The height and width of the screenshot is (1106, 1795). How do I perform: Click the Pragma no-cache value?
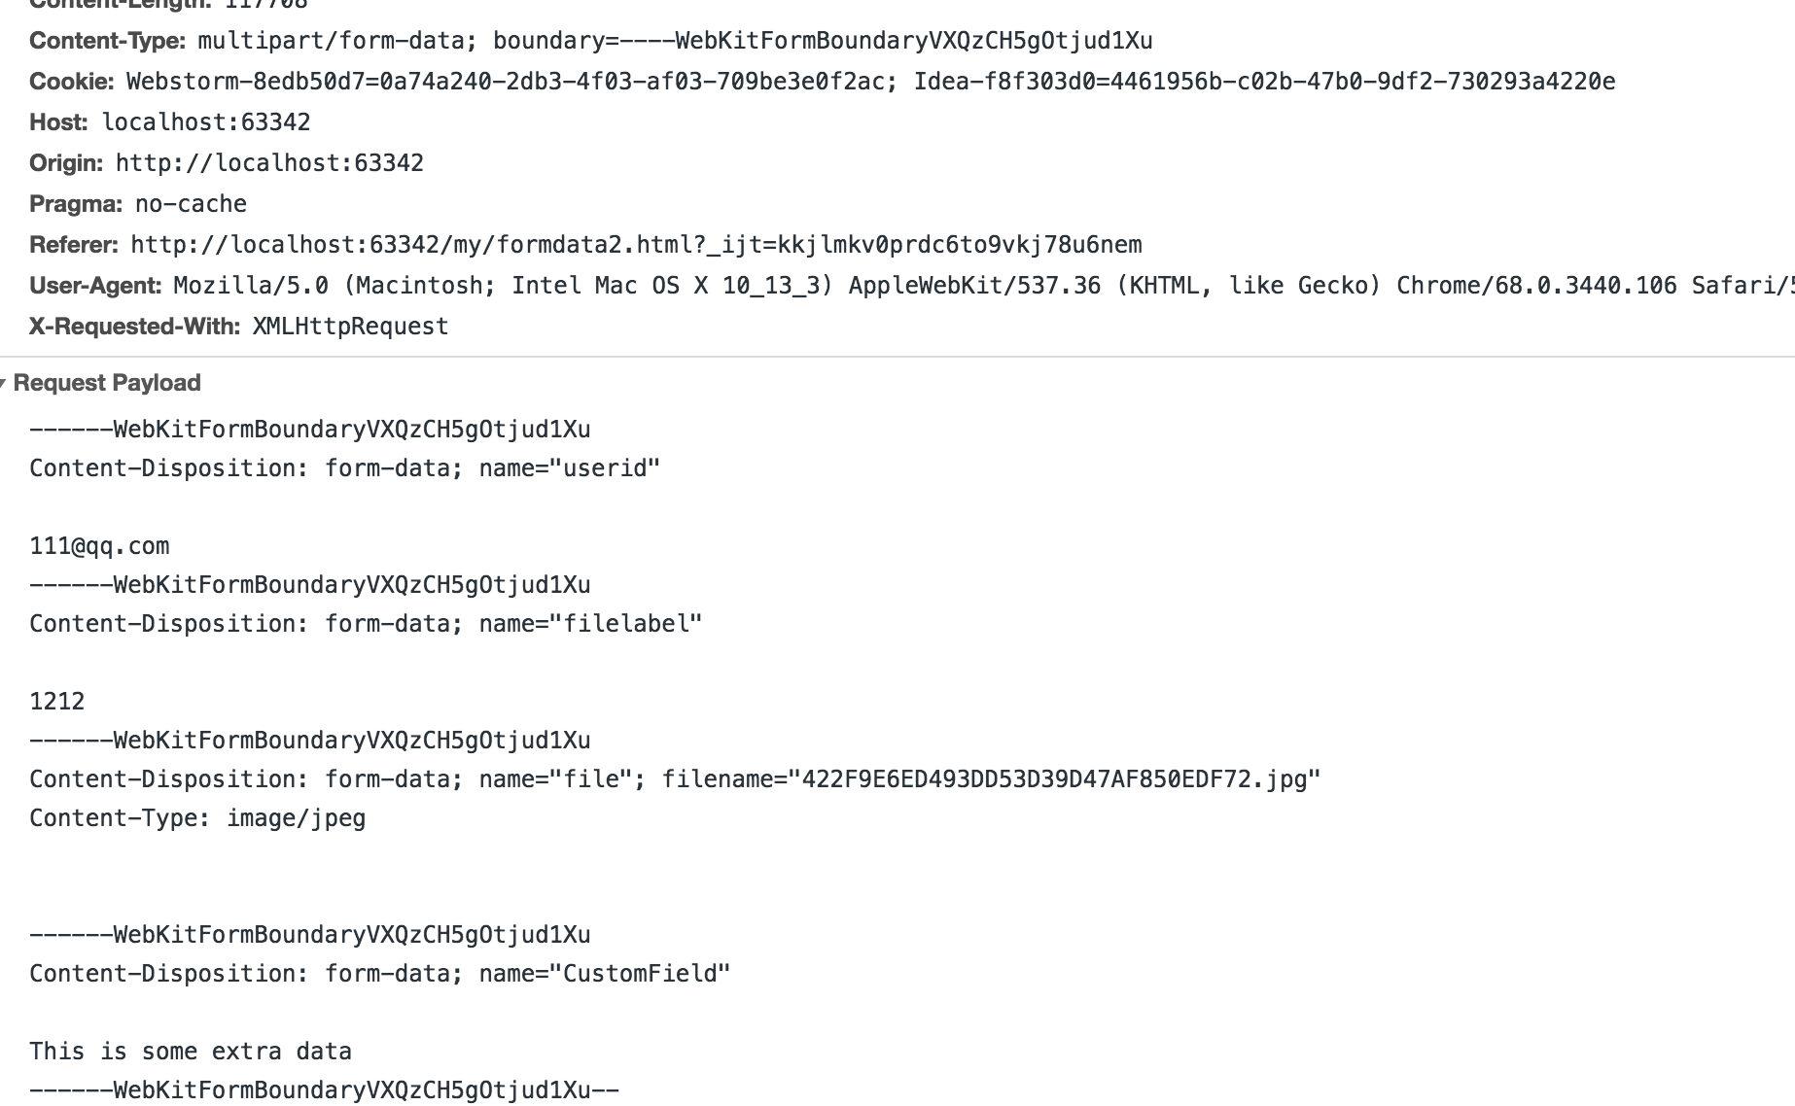tap(191, 204)
